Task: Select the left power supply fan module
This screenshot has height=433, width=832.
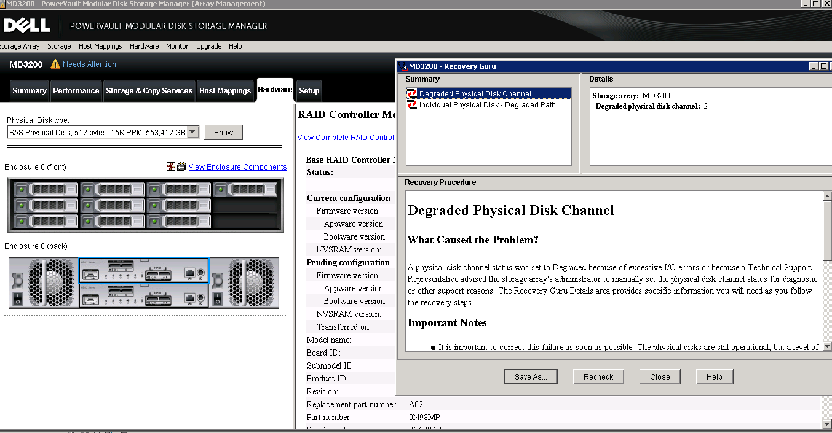Action: (x=44, y=283)
